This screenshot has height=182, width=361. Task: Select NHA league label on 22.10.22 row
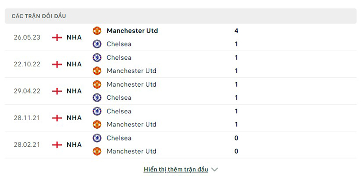coord(74,64)
